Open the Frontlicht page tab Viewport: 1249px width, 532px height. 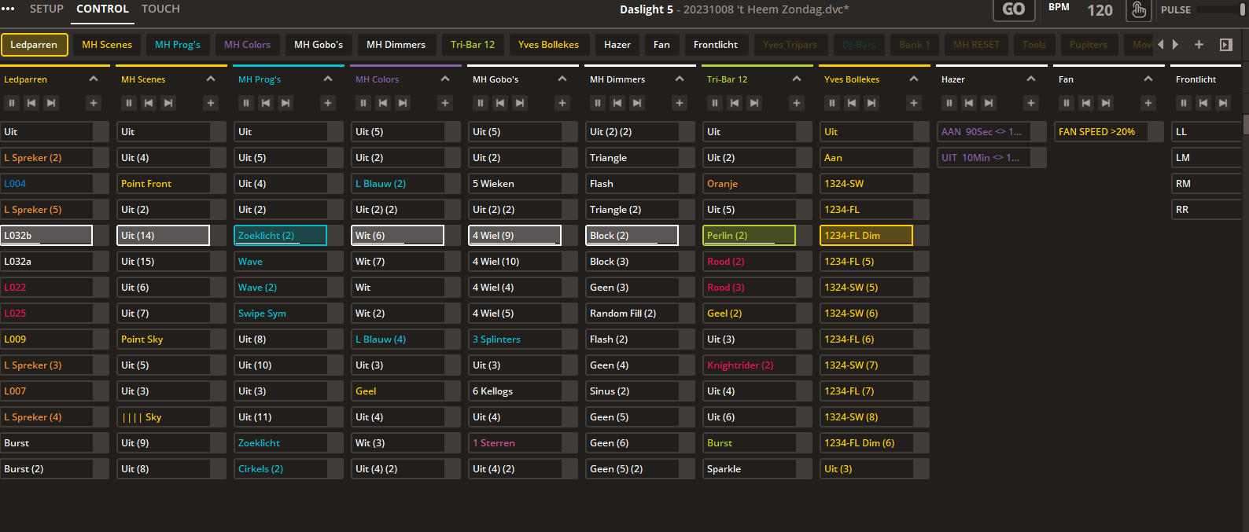[716, 45]
